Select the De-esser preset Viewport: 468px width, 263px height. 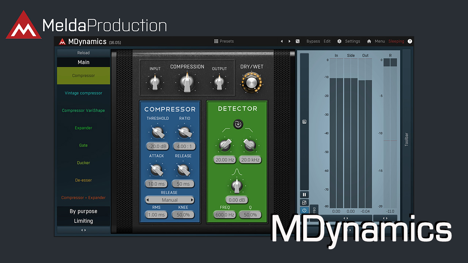tap(83, 180)
